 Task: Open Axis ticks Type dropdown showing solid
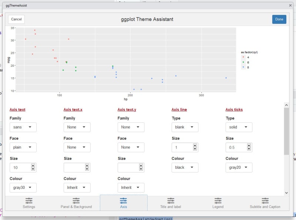coord(239,127)
